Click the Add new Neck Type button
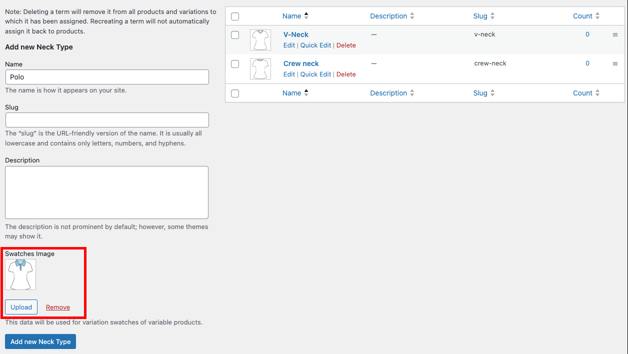 pos(40,341)
